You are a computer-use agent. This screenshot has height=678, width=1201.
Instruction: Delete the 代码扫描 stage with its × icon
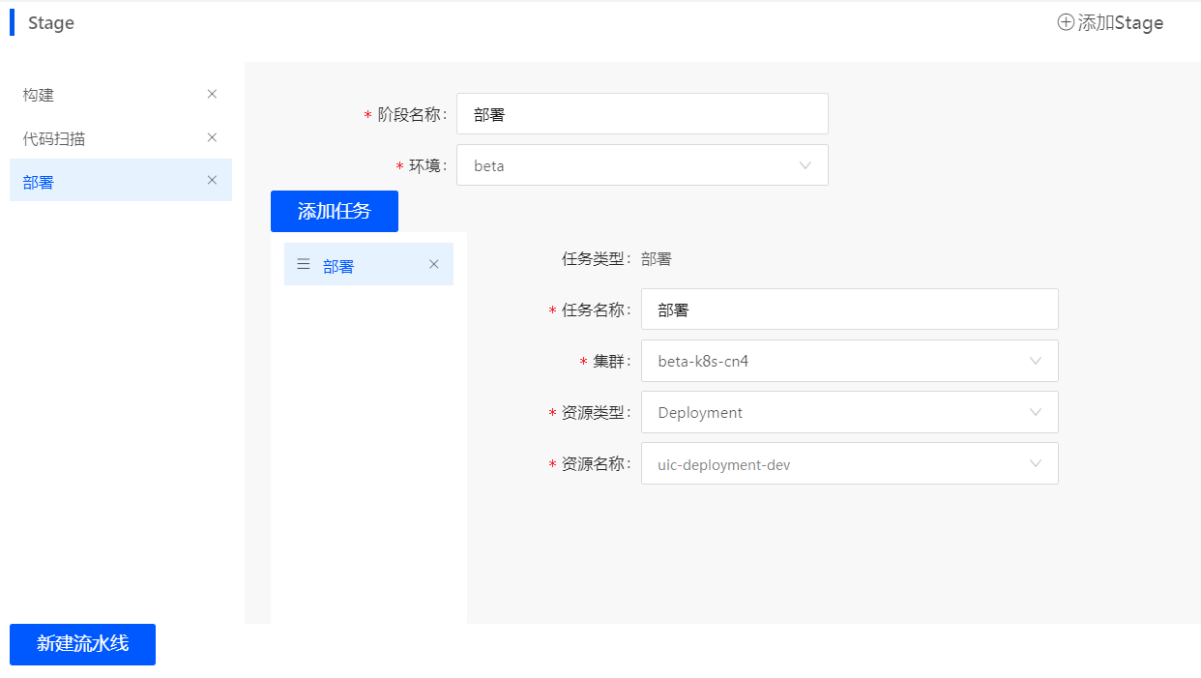[212, 137]
